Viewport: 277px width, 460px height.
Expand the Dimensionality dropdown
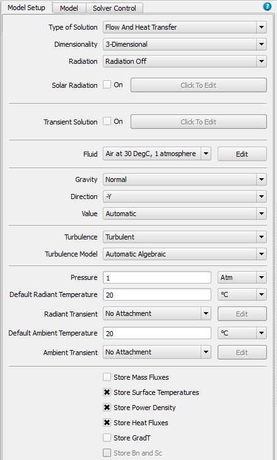pos(185,44)
